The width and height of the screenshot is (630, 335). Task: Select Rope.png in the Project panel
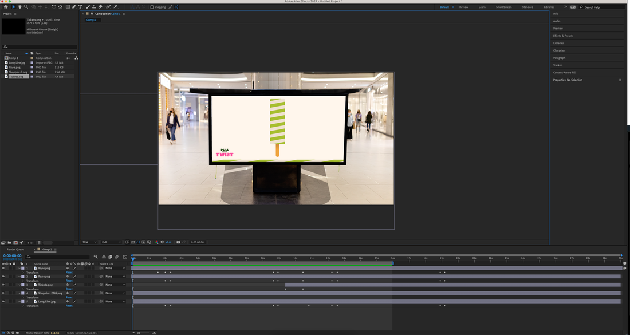[x=14, y=68]
